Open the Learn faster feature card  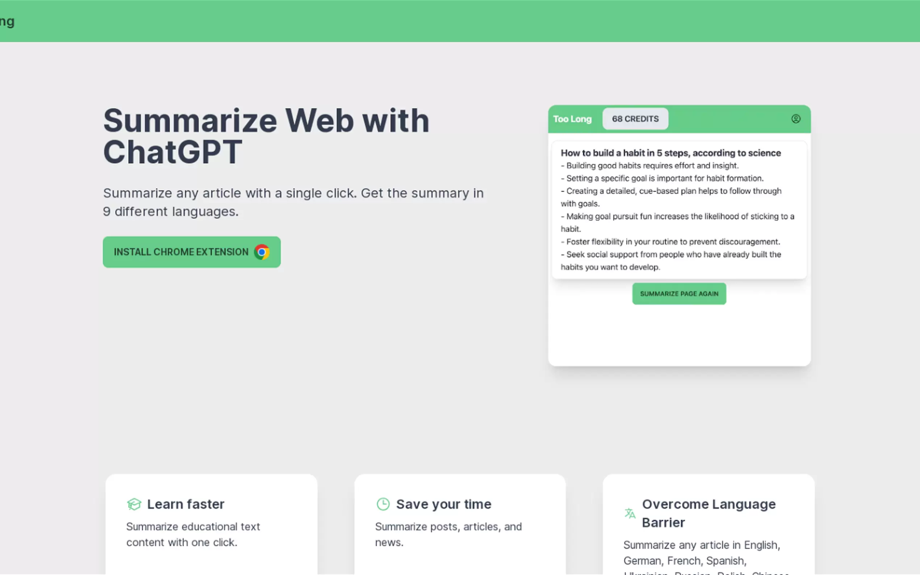click(211, 525)
